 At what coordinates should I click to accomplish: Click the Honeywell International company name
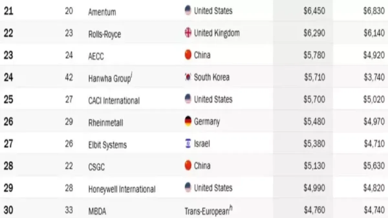(122, 189)
